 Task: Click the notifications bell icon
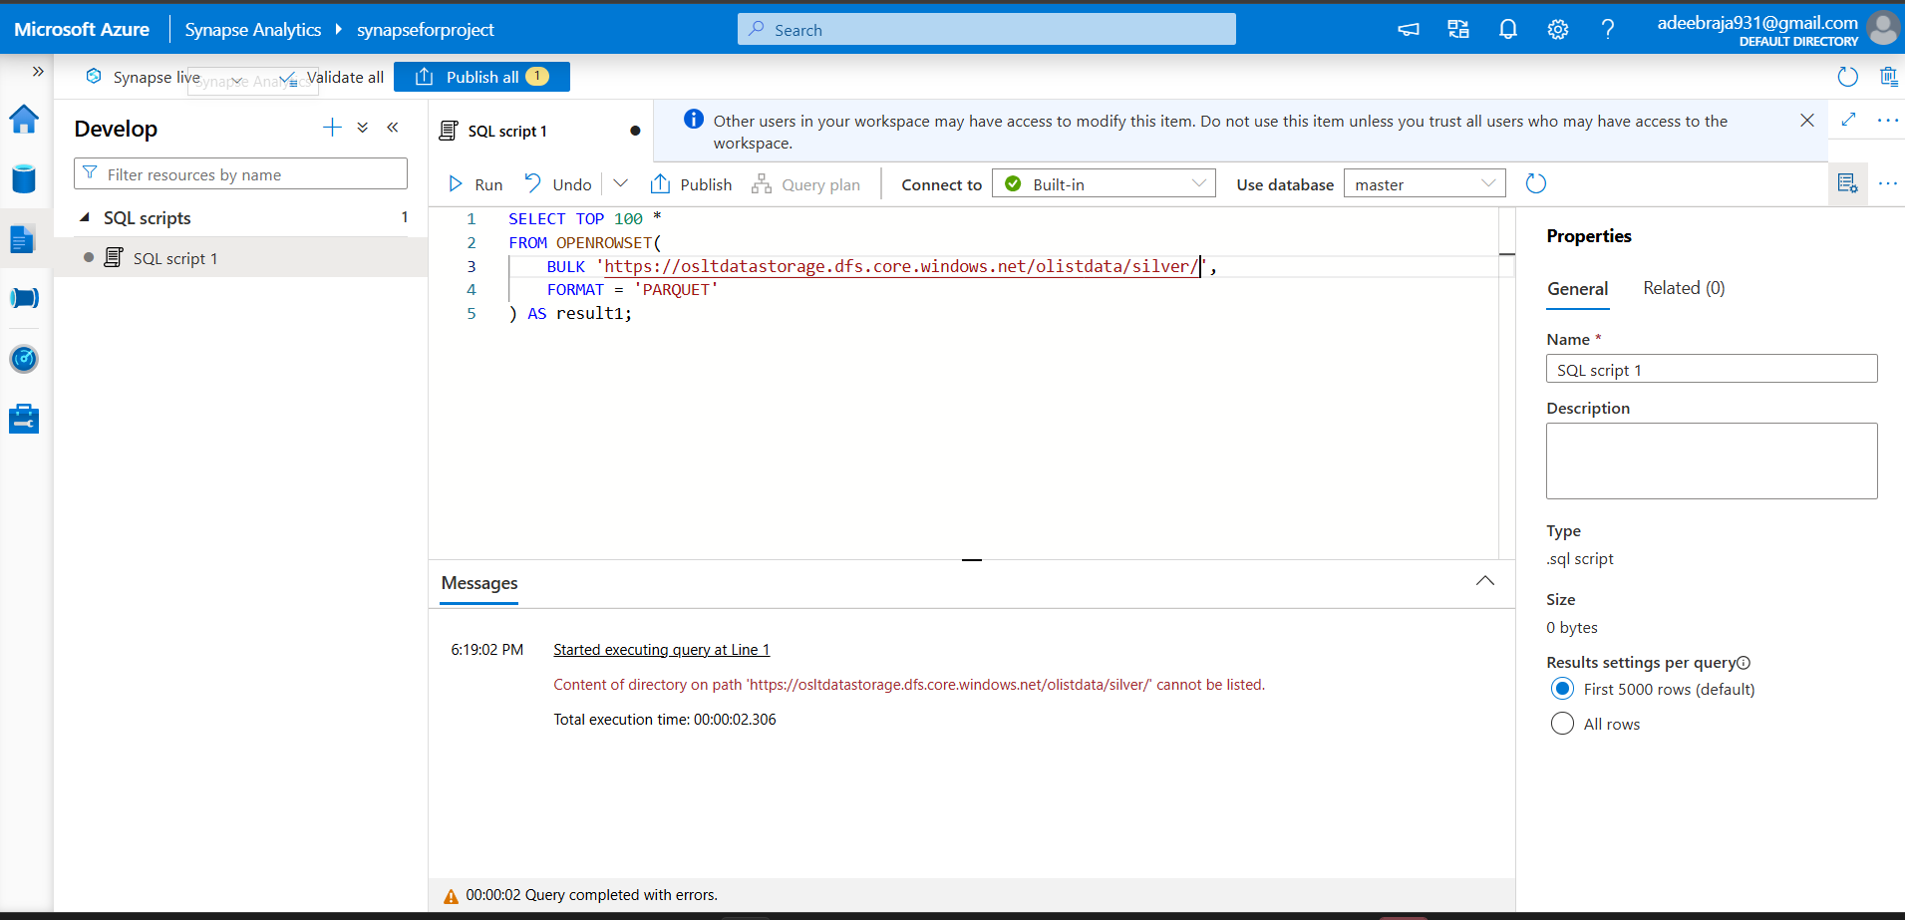[x=1508, y=30]
